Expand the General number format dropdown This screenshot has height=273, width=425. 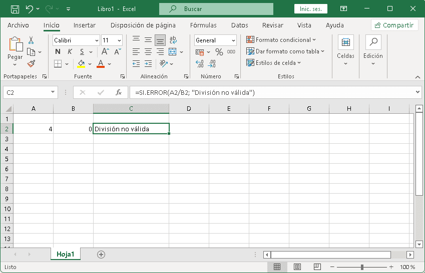click(x=233, y=40)
